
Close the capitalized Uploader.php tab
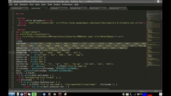click(125, 8)
